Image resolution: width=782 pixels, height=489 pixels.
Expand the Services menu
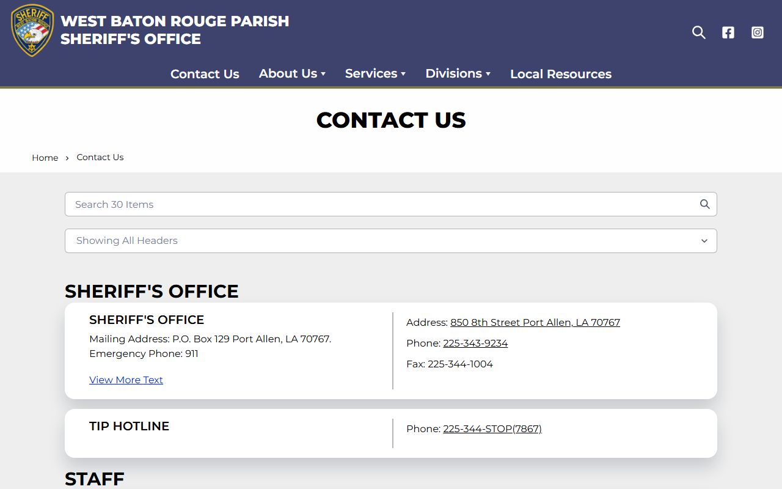pos(375,73)
